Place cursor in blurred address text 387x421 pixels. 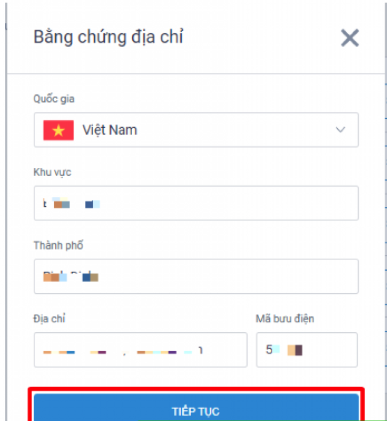click(123, 351)
